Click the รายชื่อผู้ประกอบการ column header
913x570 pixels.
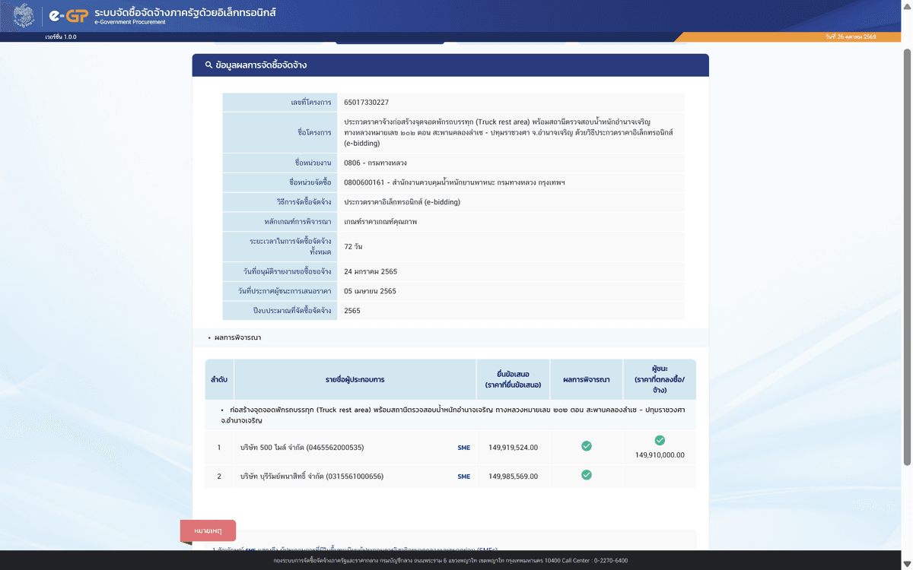point(355,379)
